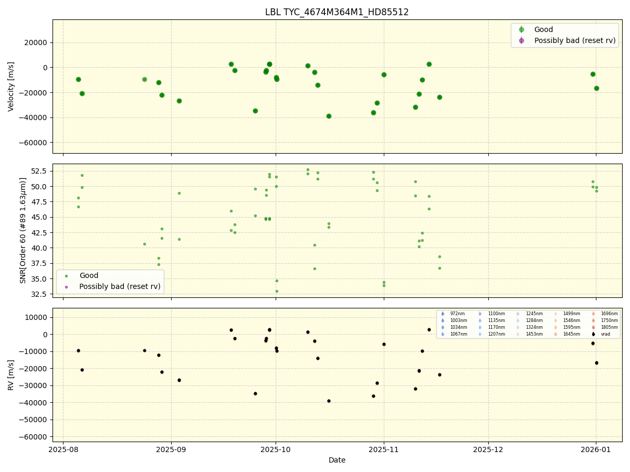This screenshot has height=472, width=630.
Task: Click the 1546nm legend label
Action: pyautogui.click(x=572, y=320)
